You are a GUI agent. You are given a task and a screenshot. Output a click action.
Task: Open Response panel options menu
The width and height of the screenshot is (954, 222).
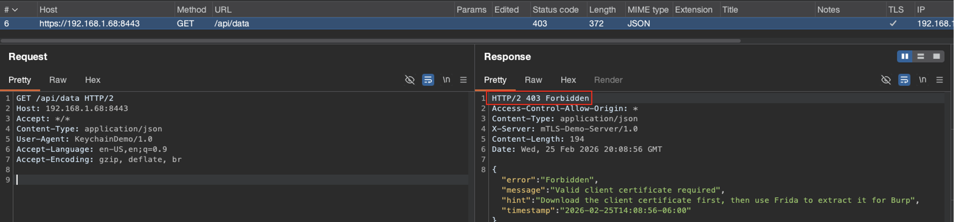(x=940, y=80)
